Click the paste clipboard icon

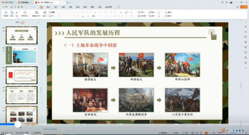coord(12,12)
